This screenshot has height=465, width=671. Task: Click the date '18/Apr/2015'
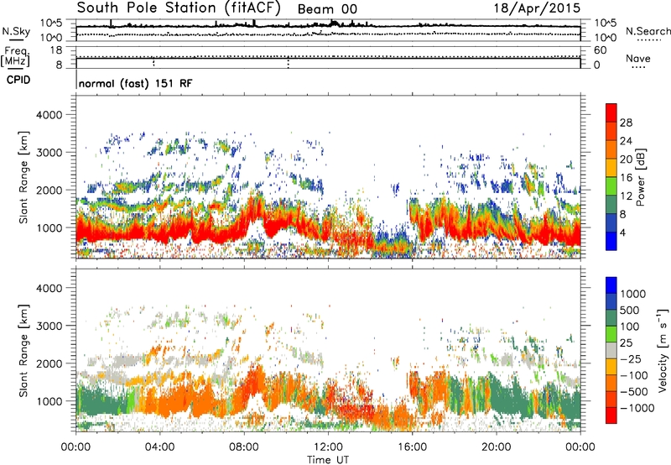[537, 8]
